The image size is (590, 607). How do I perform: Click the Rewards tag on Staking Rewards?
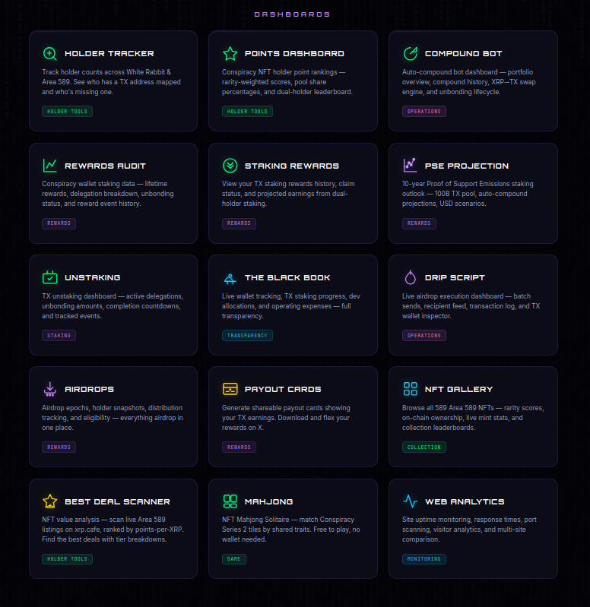pos(239,223)
